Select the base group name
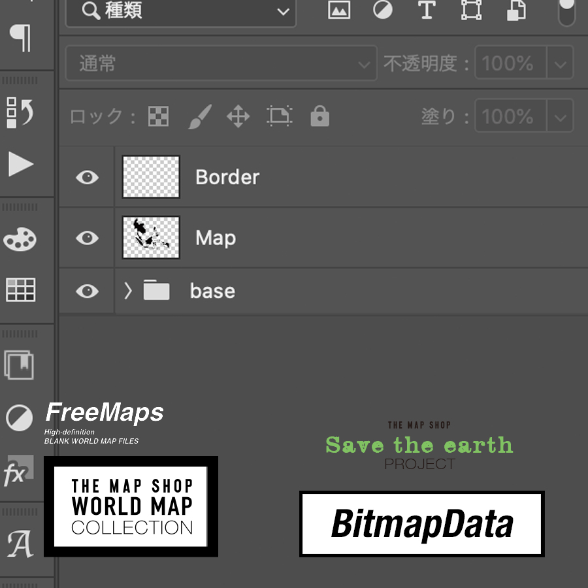The width and height of the screenshot is (588, 588). click(212, 291)
